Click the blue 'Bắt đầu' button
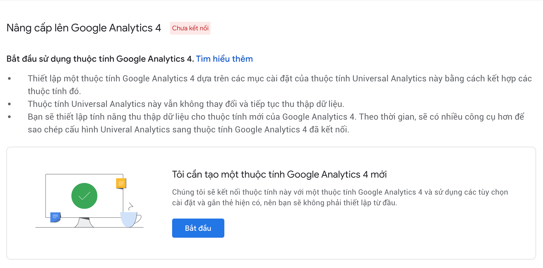Viewport: 543px width, 268px height. point(198,228)
